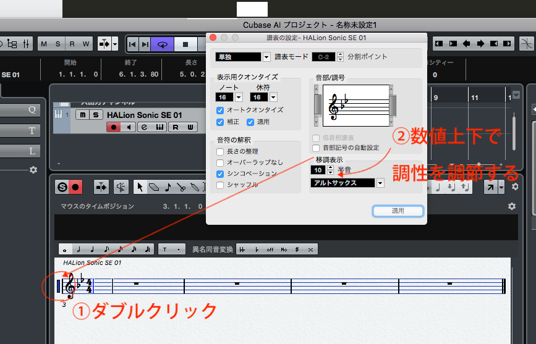Select the arrow object selection tool in score editor
The height and width of the screenshot is (344, 536).
[140, 187]
